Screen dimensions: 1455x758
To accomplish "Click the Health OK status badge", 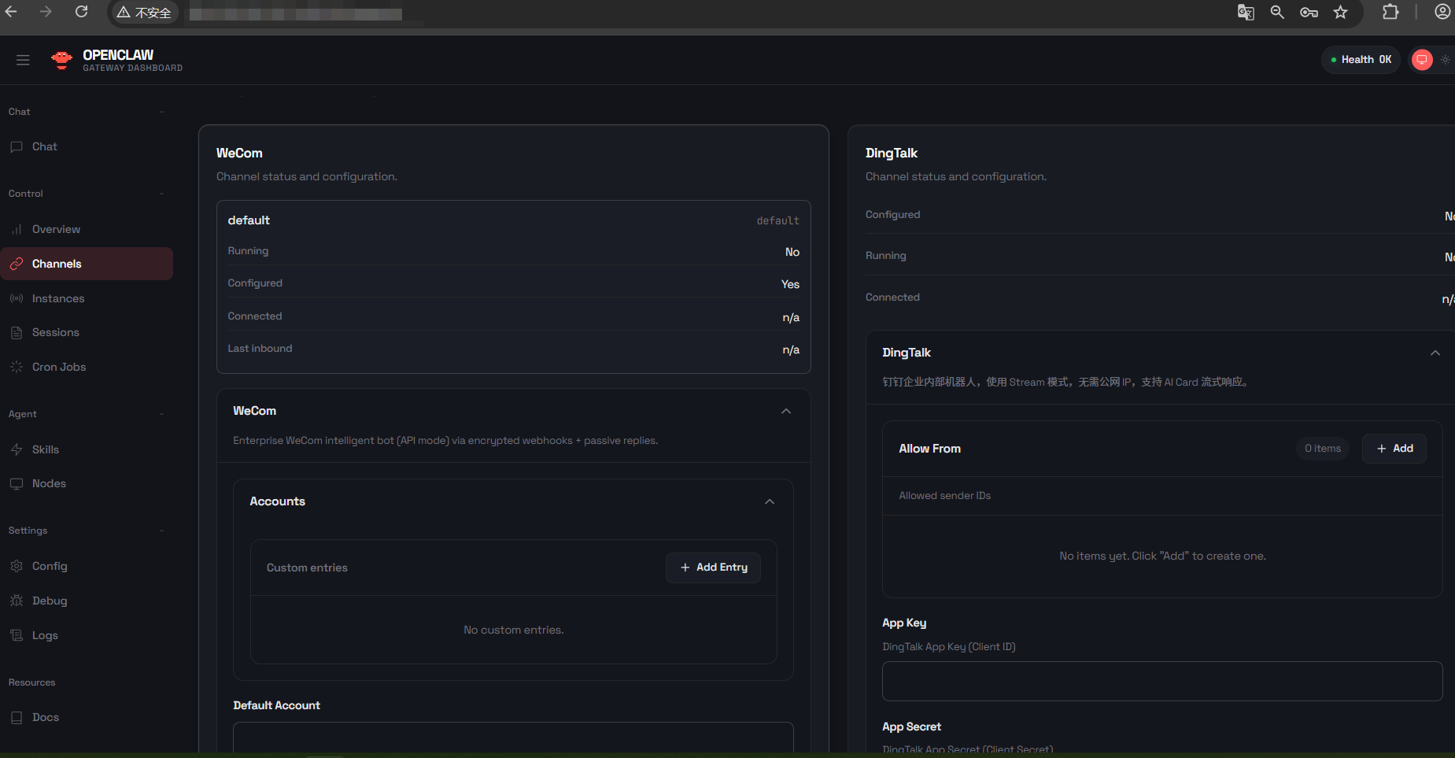I will pos(1360,60).
